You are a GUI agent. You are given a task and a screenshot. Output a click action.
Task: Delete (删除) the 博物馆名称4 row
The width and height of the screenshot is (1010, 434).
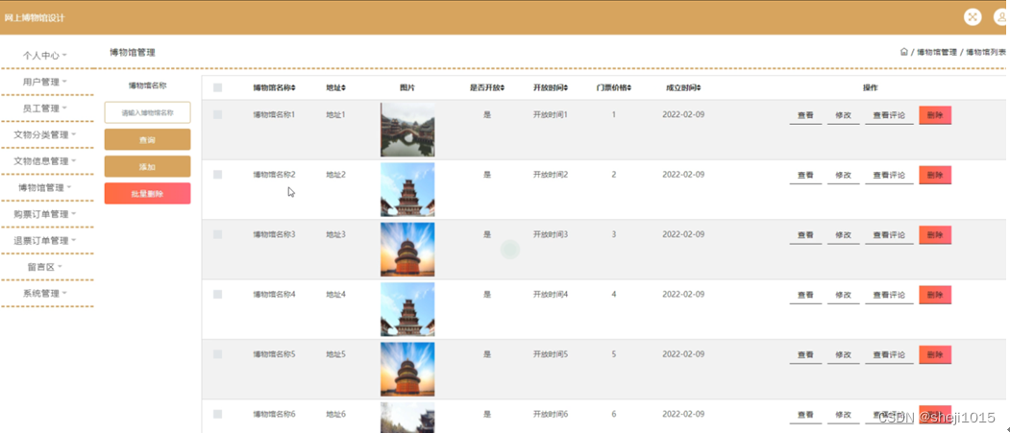coord(935,295)
